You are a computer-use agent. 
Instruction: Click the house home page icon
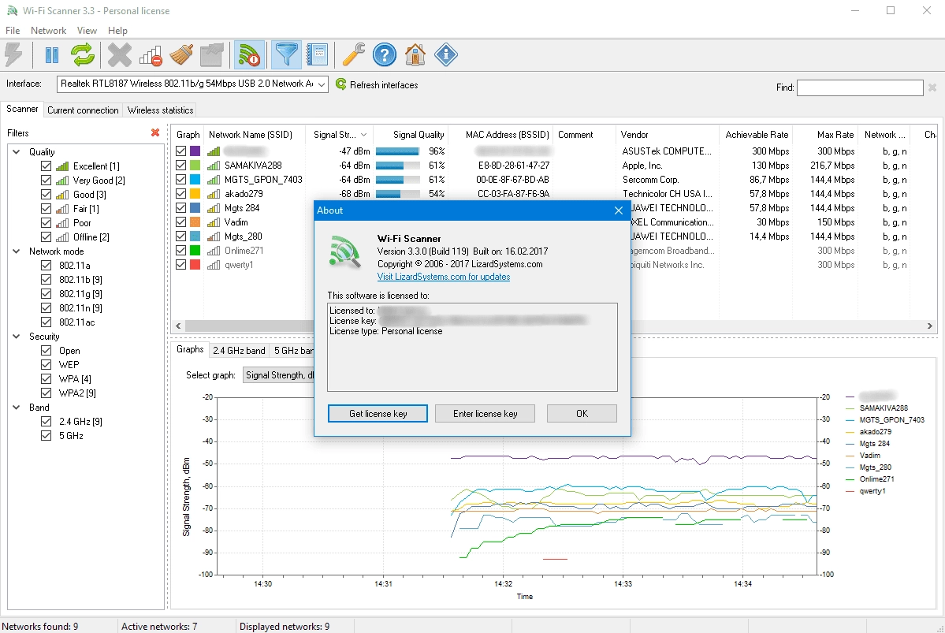[x=415, y=55]
